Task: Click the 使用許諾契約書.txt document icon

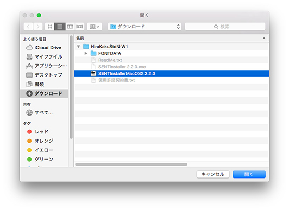Action: point(93,80)
